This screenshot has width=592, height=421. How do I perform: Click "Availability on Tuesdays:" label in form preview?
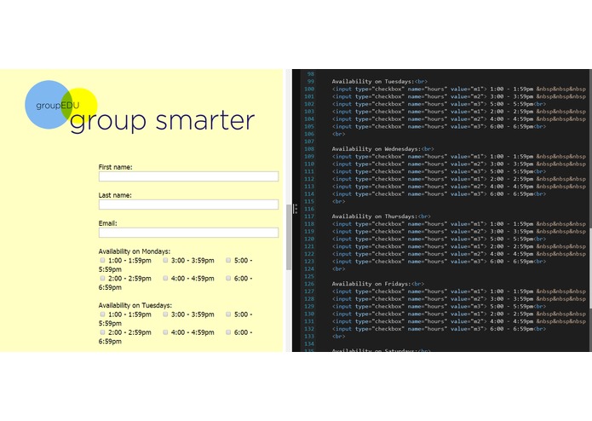click(x=135, y=305)
